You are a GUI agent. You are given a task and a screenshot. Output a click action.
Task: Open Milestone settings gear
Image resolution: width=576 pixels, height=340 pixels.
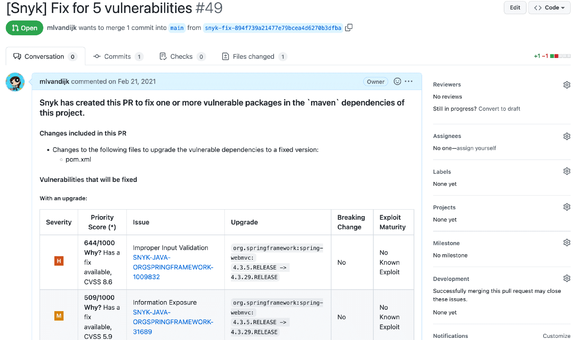click(567, 242)
